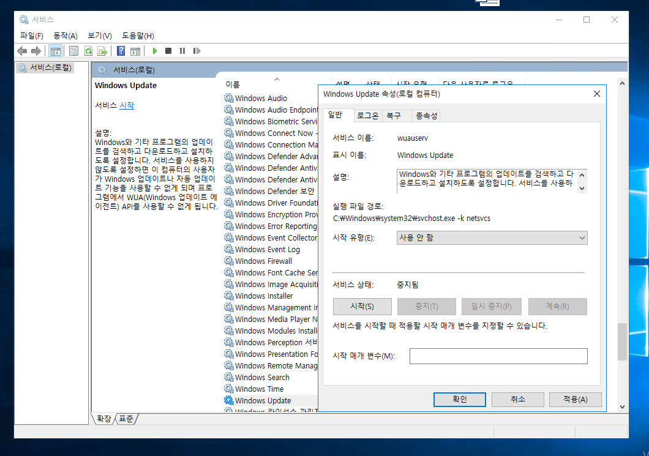
Task: Click services list vertical scrollbar thumb
Action: 622,342
